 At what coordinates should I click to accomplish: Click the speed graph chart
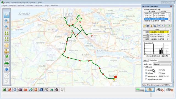point(157,50)
